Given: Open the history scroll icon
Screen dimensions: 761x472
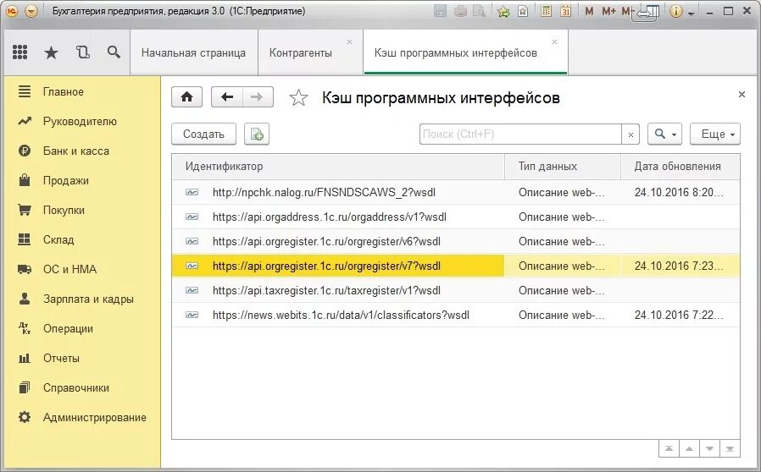Looking at the screenshot, I should [83, 52].
